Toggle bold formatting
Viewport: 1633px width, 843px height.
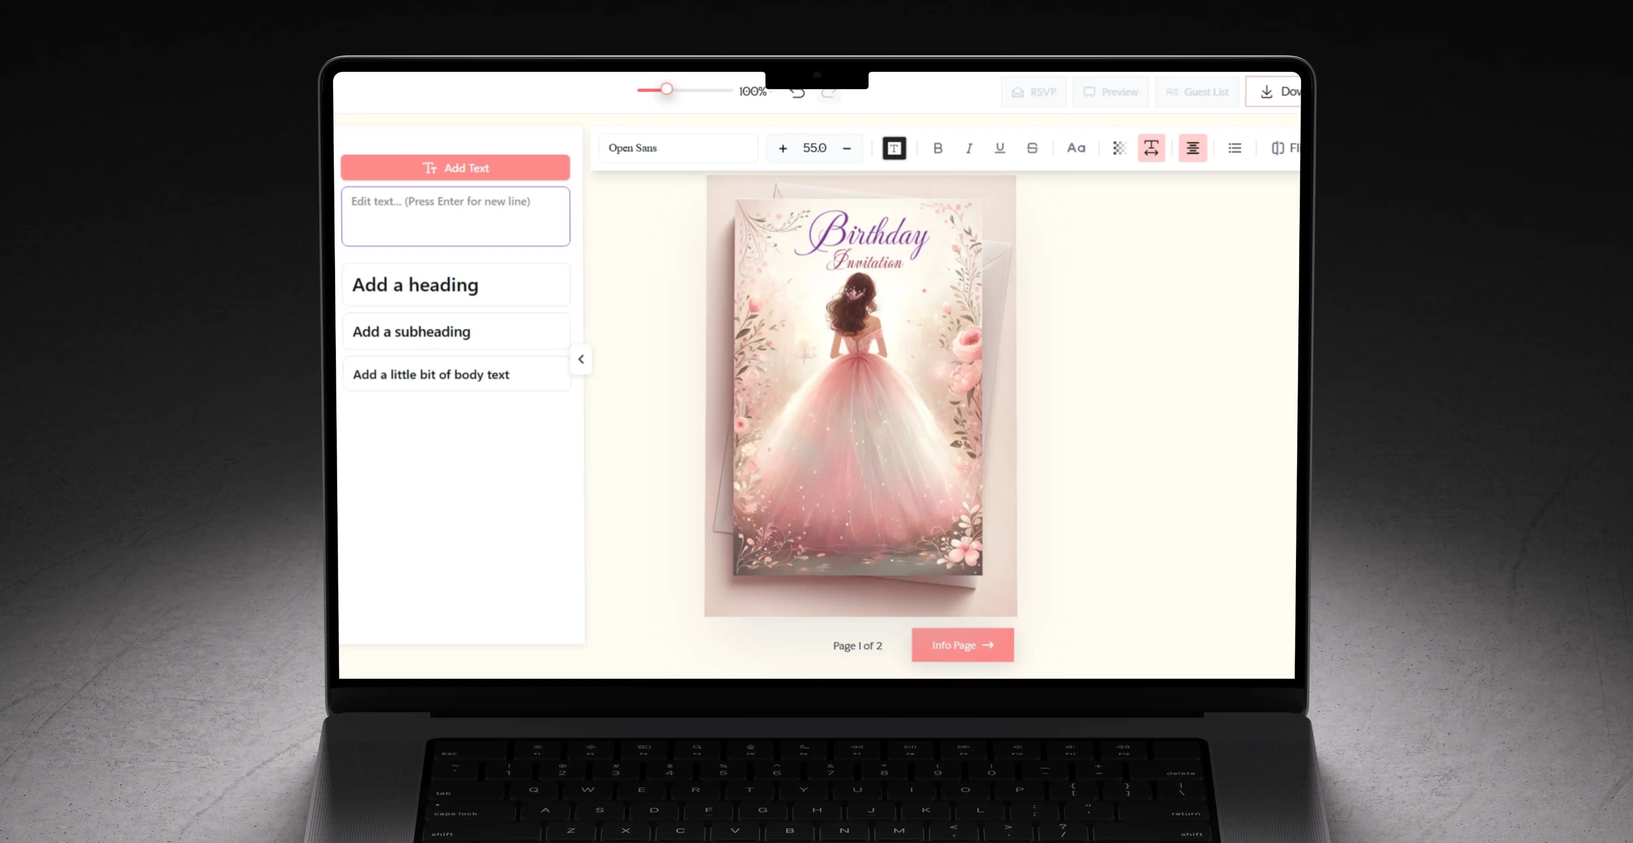click(938, 148)
